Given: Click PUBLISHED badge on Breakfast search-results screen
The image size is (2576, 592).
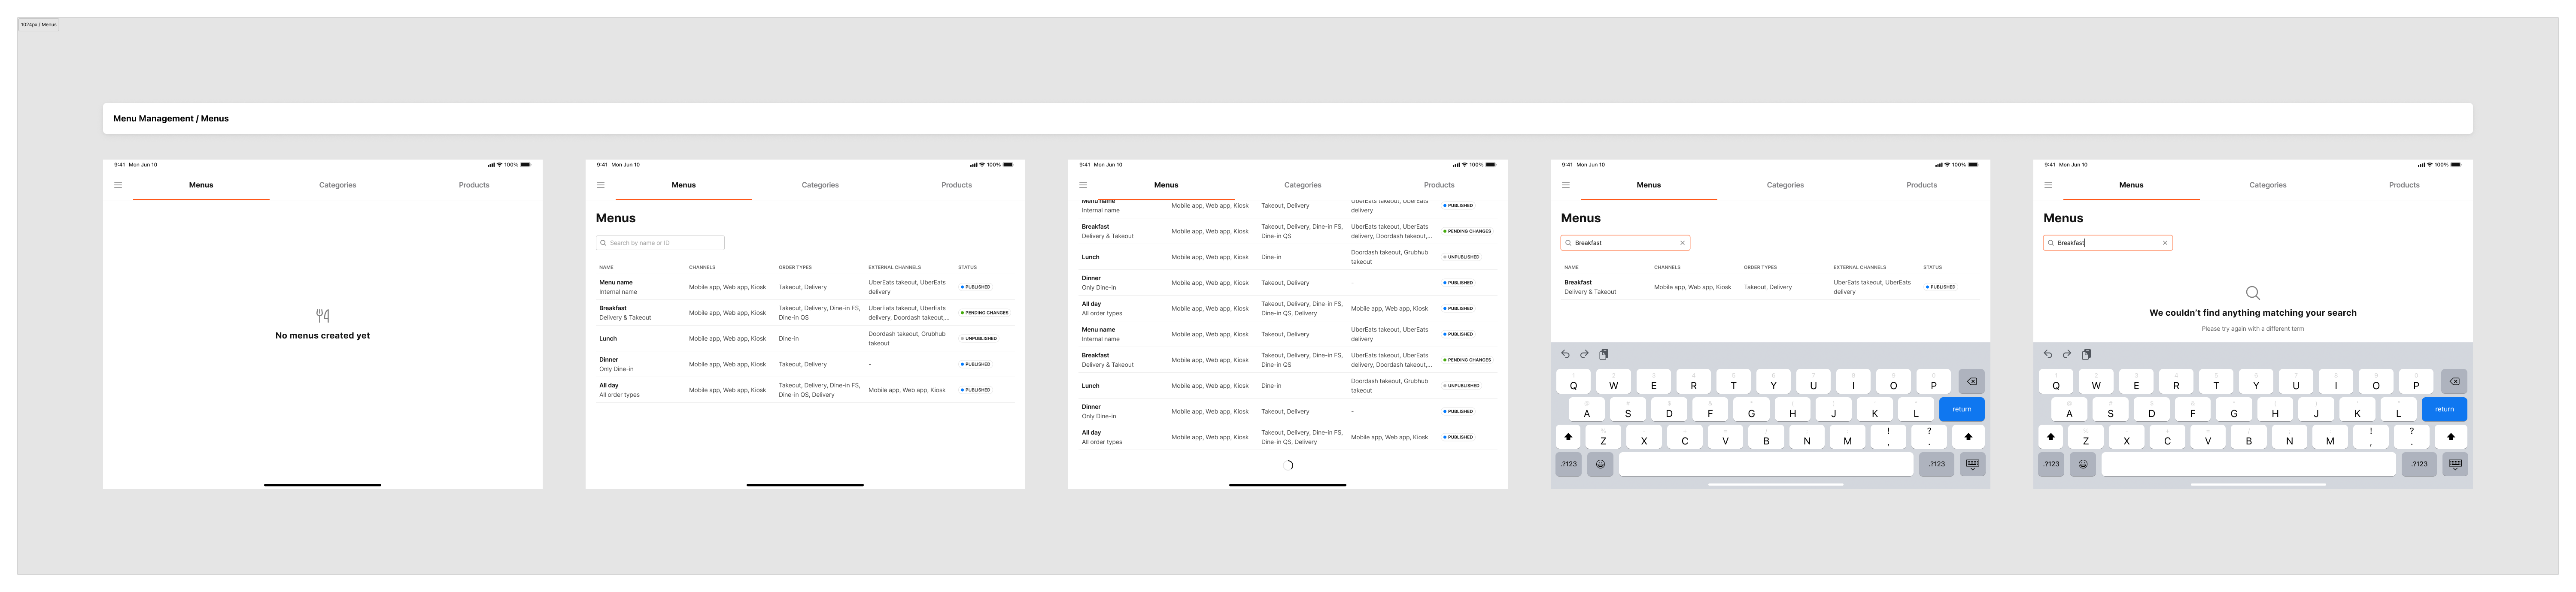Looking at the screenshot, I should (x=1941, y=287).
